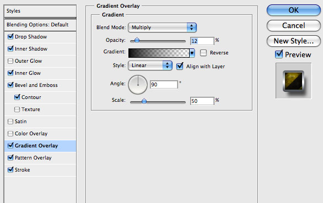The image size is (323, 203).
Task: Toggle the Preview checkbox
Action: click(279, 54)
